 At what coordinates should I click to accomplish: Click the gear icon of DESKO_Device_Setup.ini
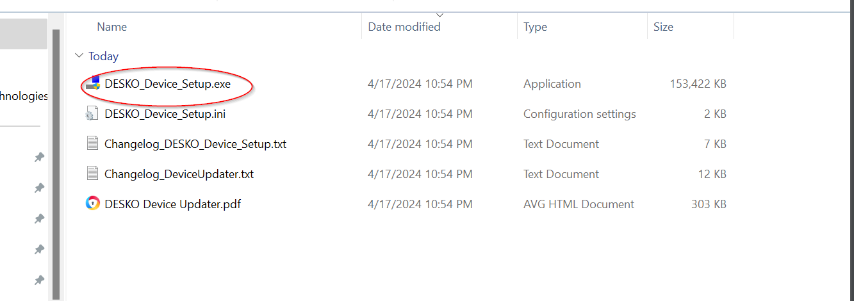pos(93,114)
